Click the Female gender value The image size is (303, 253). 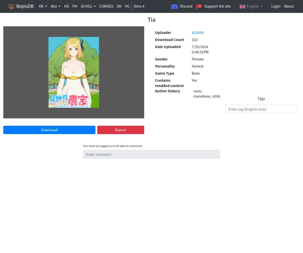click(x=198, y=59)
